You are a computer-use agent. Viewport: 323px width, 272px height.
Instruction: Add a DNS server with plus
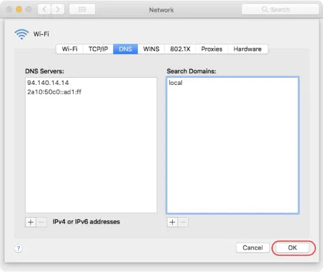click(31, 222)
